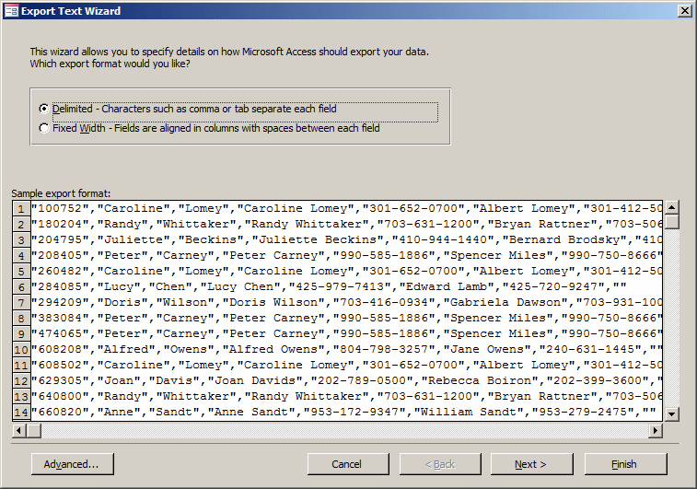Image resolution: width=697 pixels, height=489 pixels.
Task: Select the Delimited radio button
Action: [43, 109]
